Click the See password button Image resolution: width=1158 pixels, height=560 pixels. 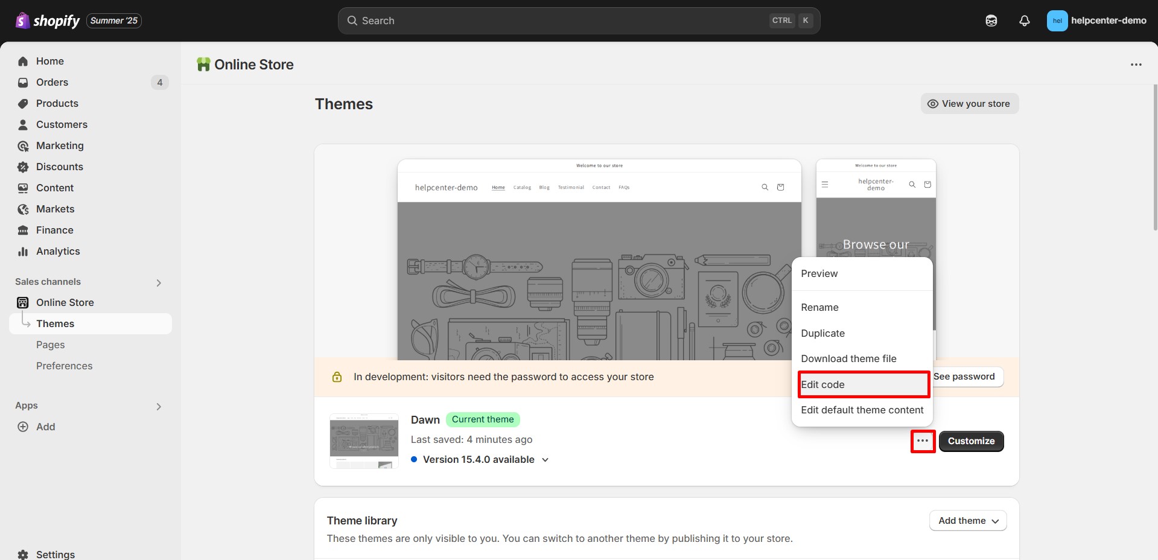click(964, 377)
